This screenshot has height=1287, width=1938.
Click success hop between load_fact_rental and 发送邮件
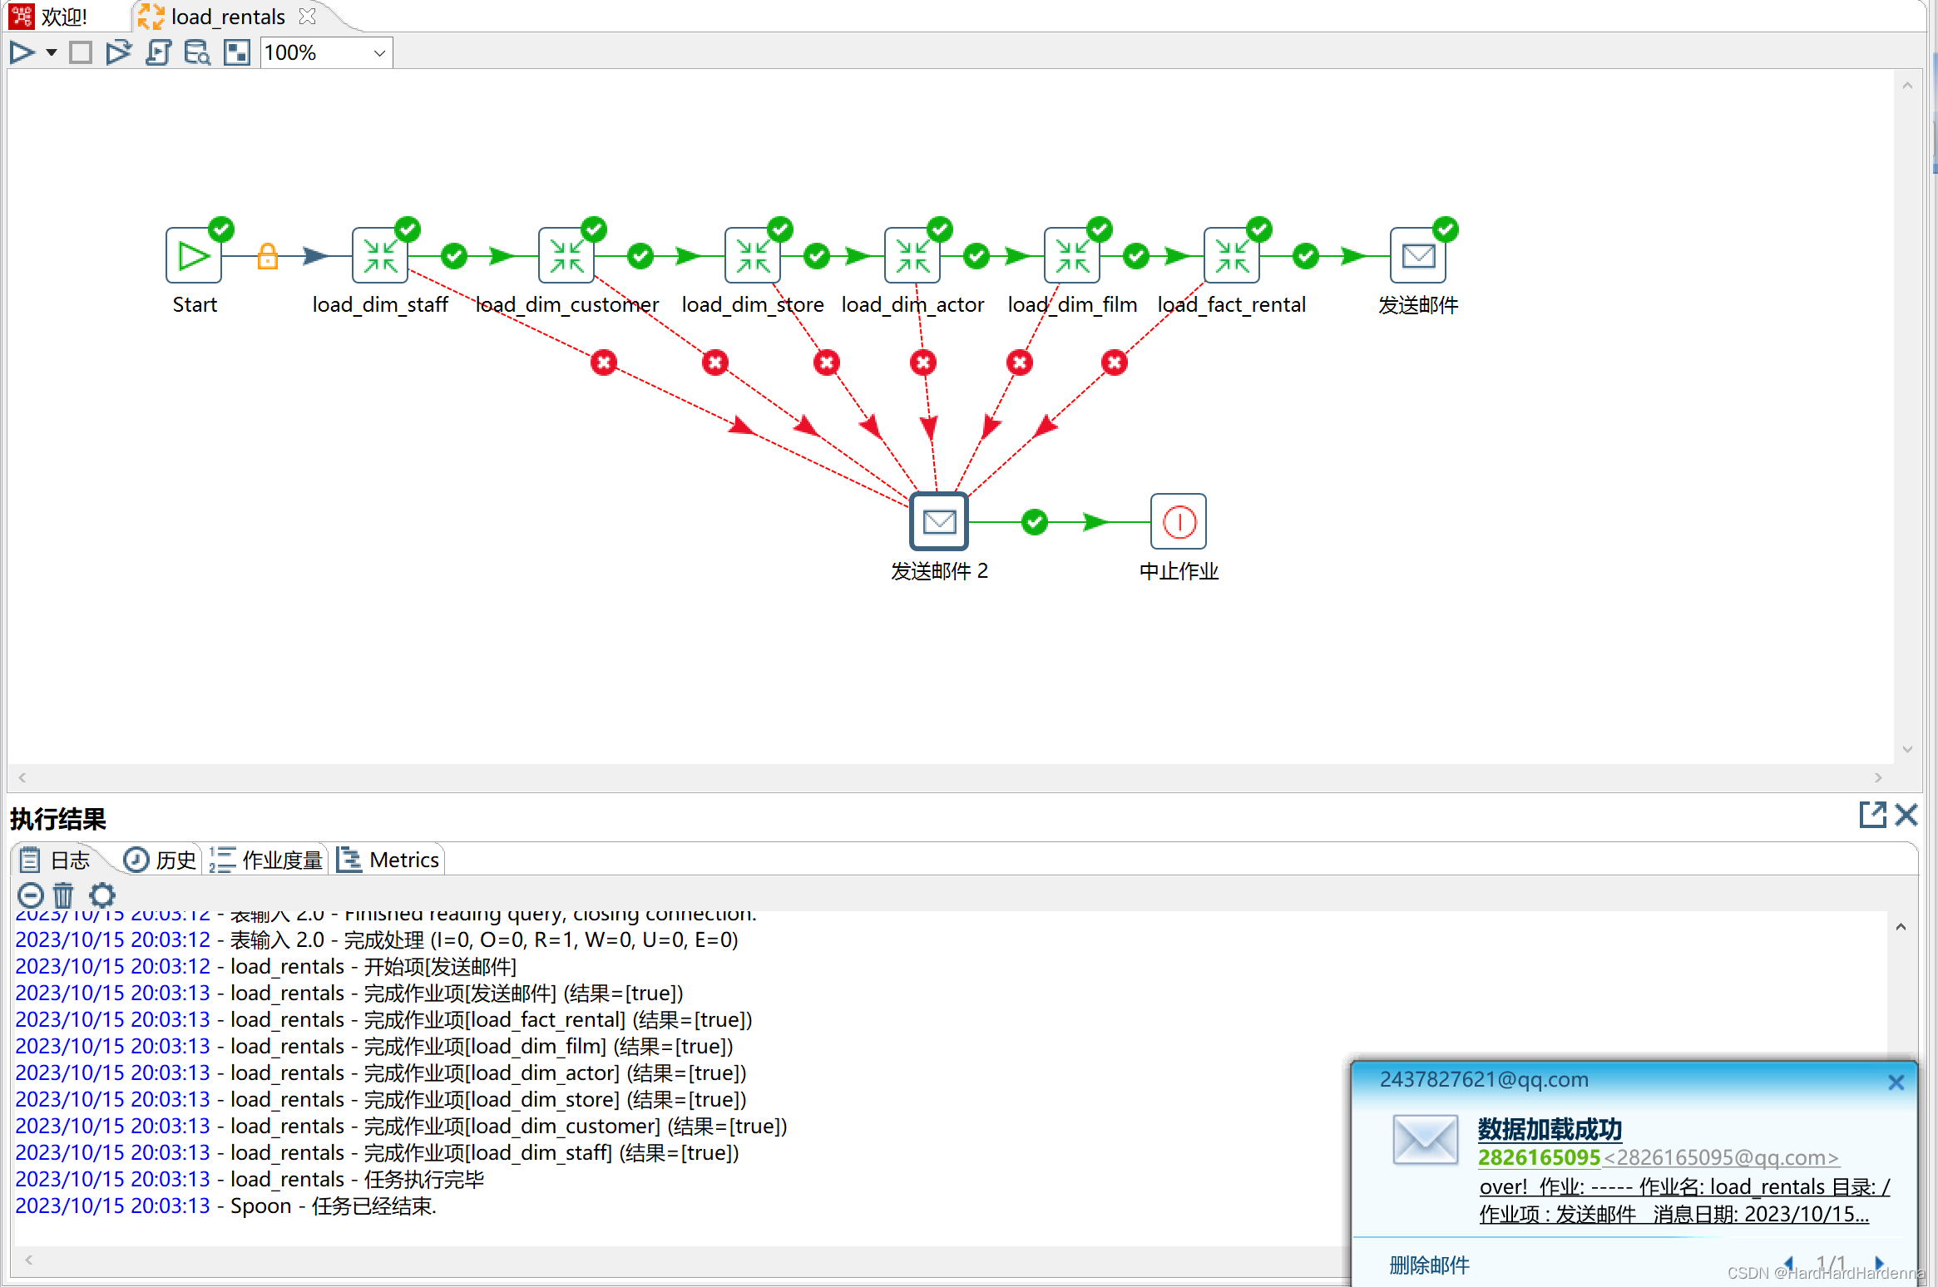(1306, 256)
